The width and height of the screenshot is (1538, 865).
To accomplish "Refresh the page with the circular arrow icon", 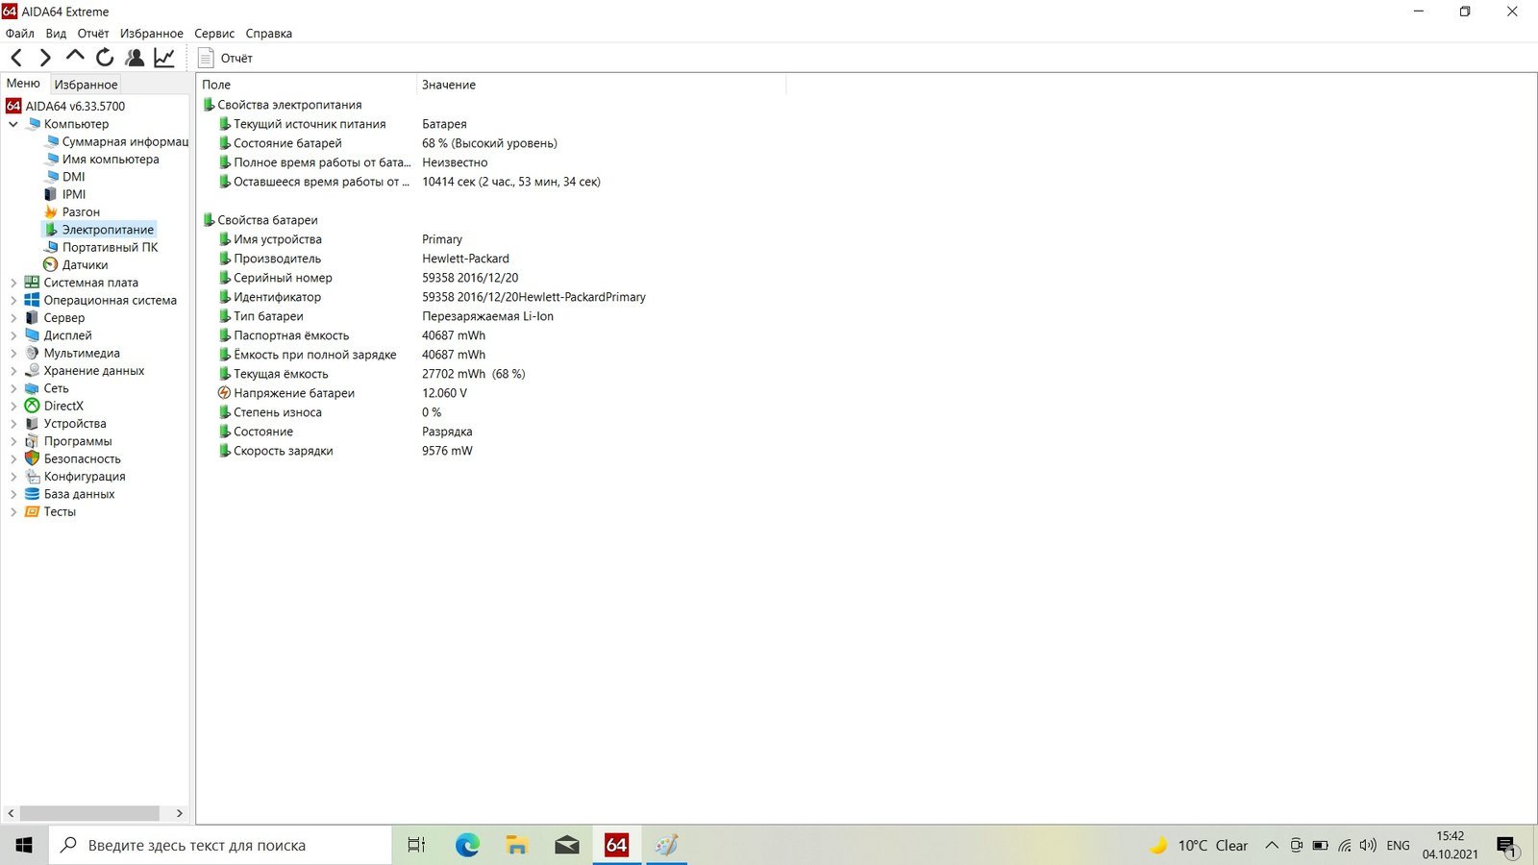I will point(105,59).
